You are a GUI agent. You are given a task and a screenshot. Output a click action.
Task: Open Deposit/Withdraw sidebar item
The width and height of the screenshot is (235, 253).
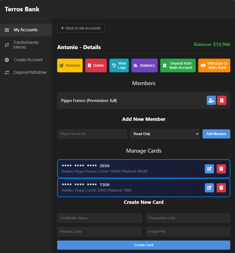(26, 73)
